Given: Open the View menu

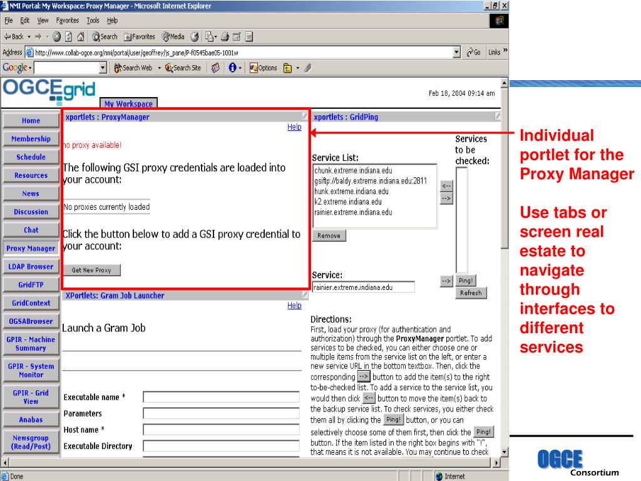Looking at the screenshot, I should pyautogui.click(x=43, y=21).
